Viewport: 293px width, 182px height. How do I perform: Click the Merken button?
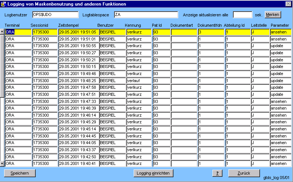pyautogui.click(x=273, y=15)
